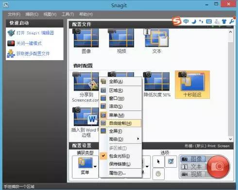Viewport: 238px width, 190px height.
Task: Select the 十秒延迟 ten-second delay profile
Action: point(192,84)
